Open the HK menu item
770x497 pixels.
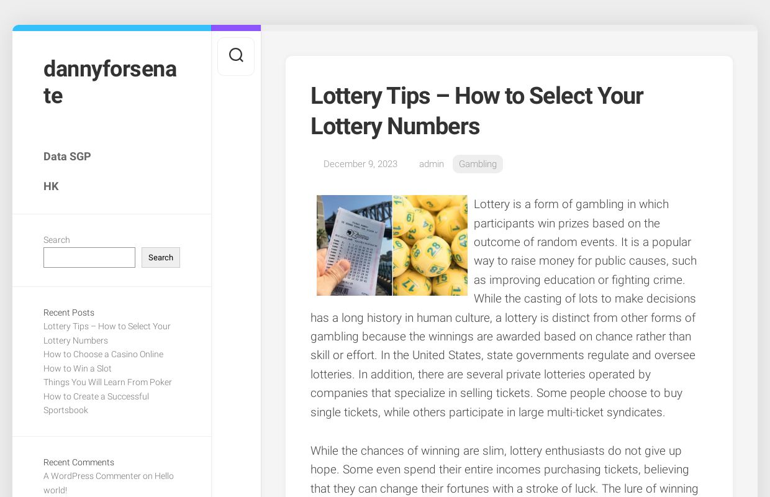coord(51,186)
